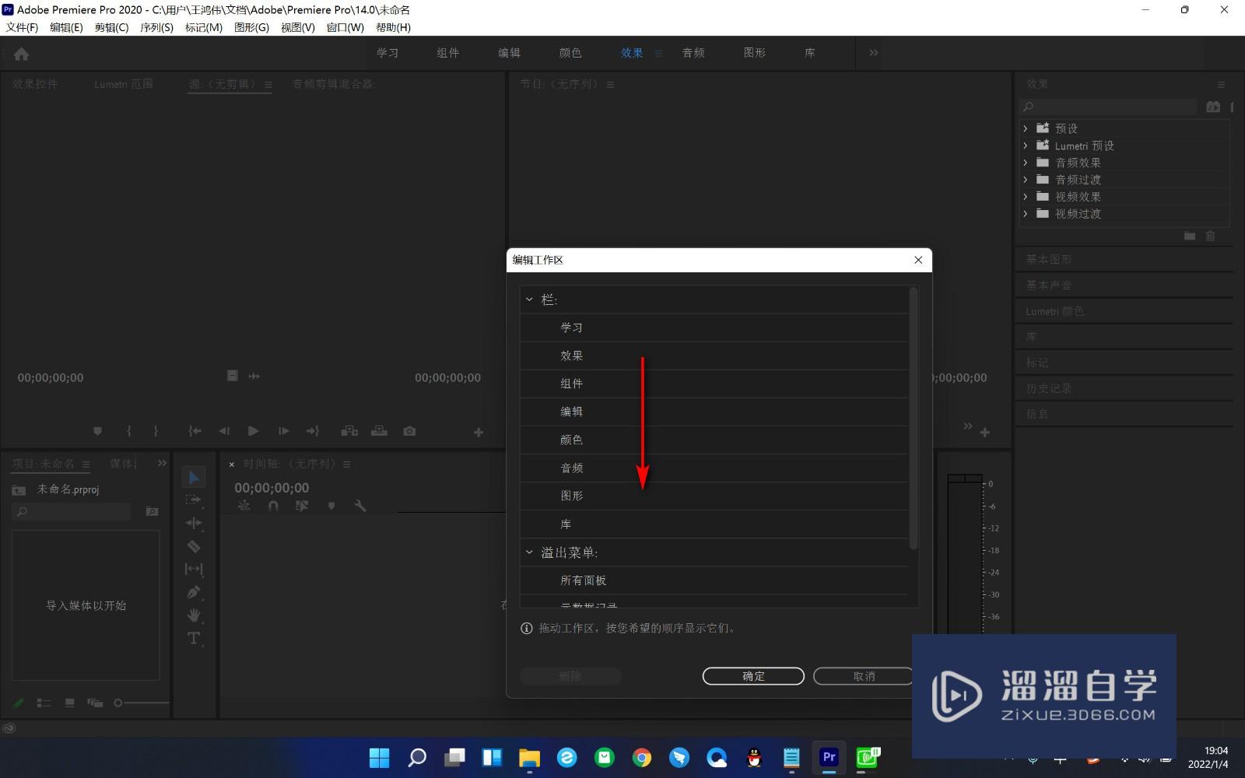The height and width of the screenshot is (778, 1245).
Task: Open the 文件(F) menu
Action: pos(23,27)
